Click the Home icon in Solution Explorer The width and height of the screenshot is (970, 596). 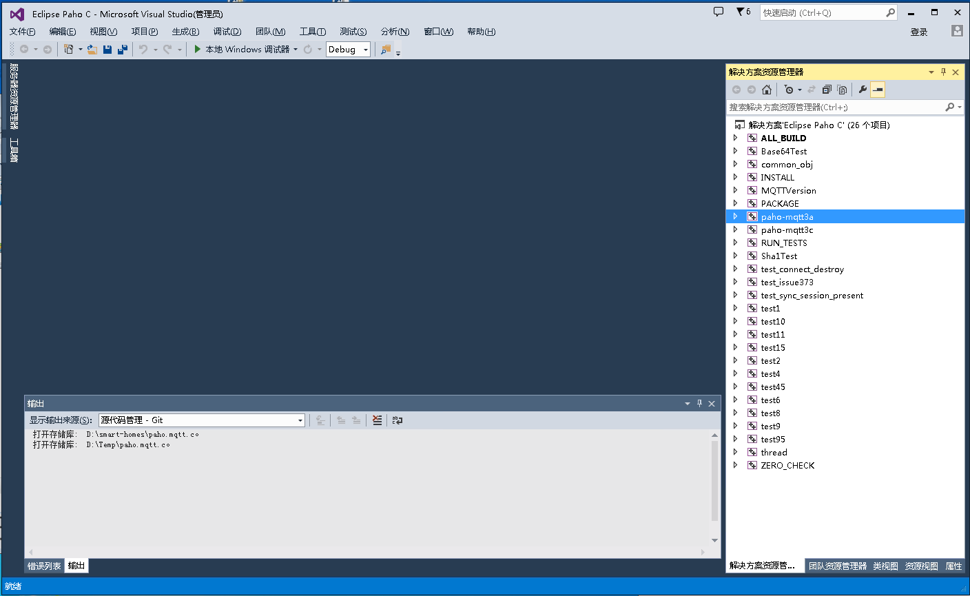(767, 90)
